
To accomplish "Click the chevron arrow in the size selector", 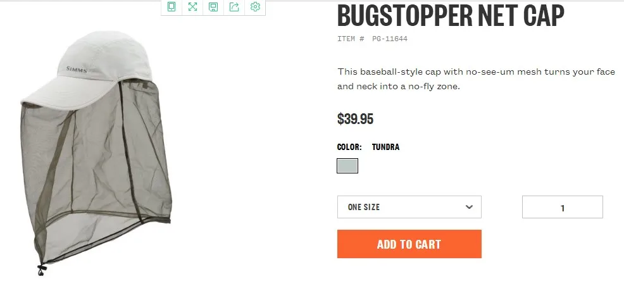I will (469, 207).
